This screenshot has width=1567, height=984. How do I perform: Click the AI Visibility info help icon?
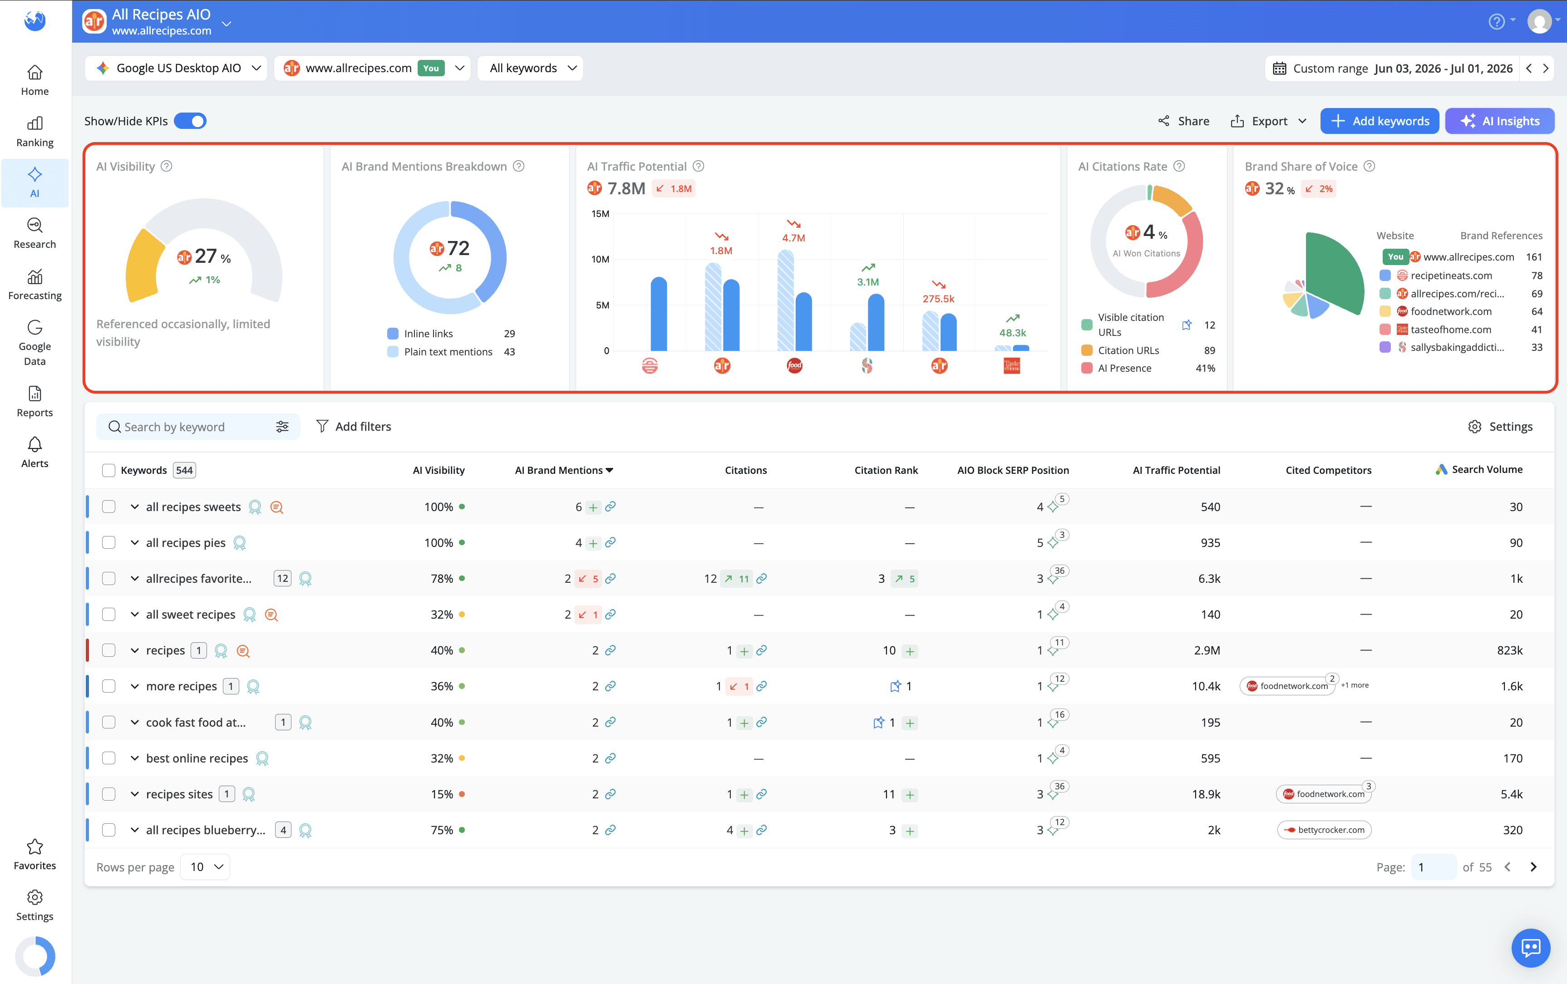[167, 166]
